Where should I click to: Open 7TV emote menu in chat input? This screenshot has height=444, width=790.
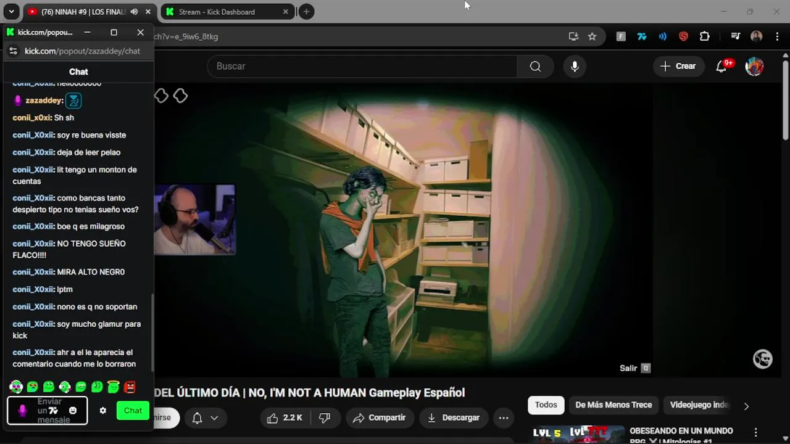(54, 411)
